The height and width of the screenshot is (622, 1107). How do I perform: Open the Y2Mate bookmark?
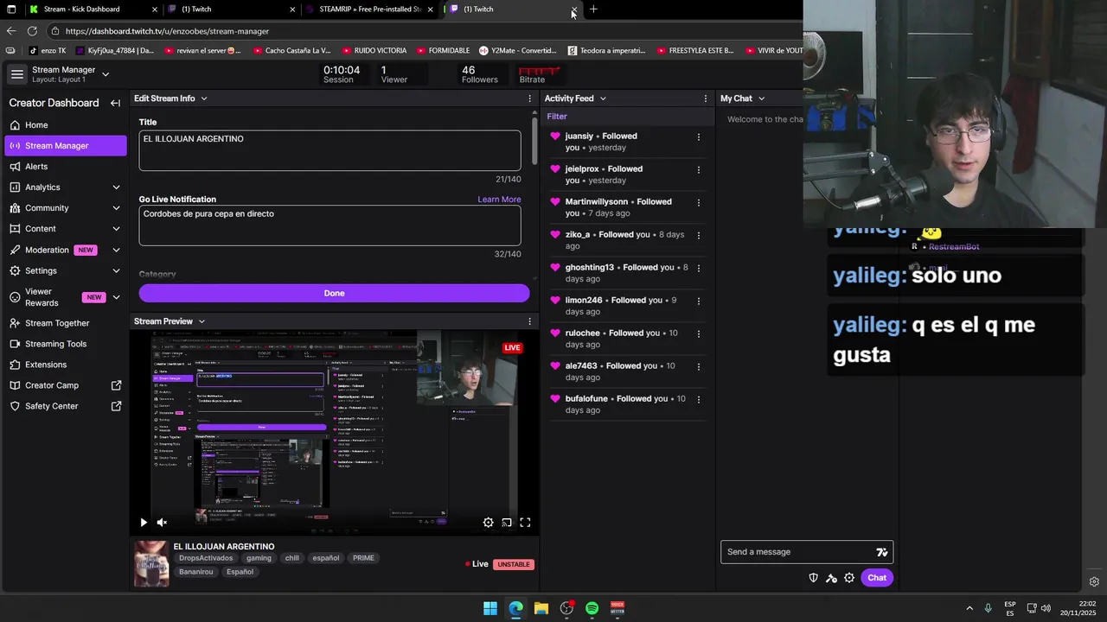[518, 51]
